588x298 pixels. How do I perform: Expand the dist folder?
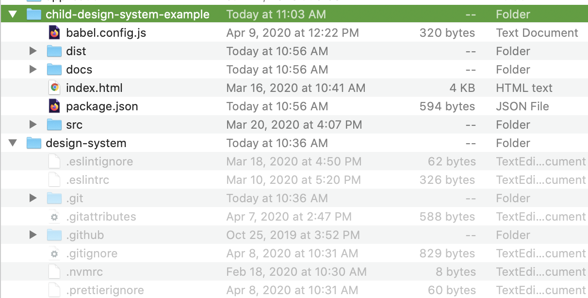pos(33,51)
